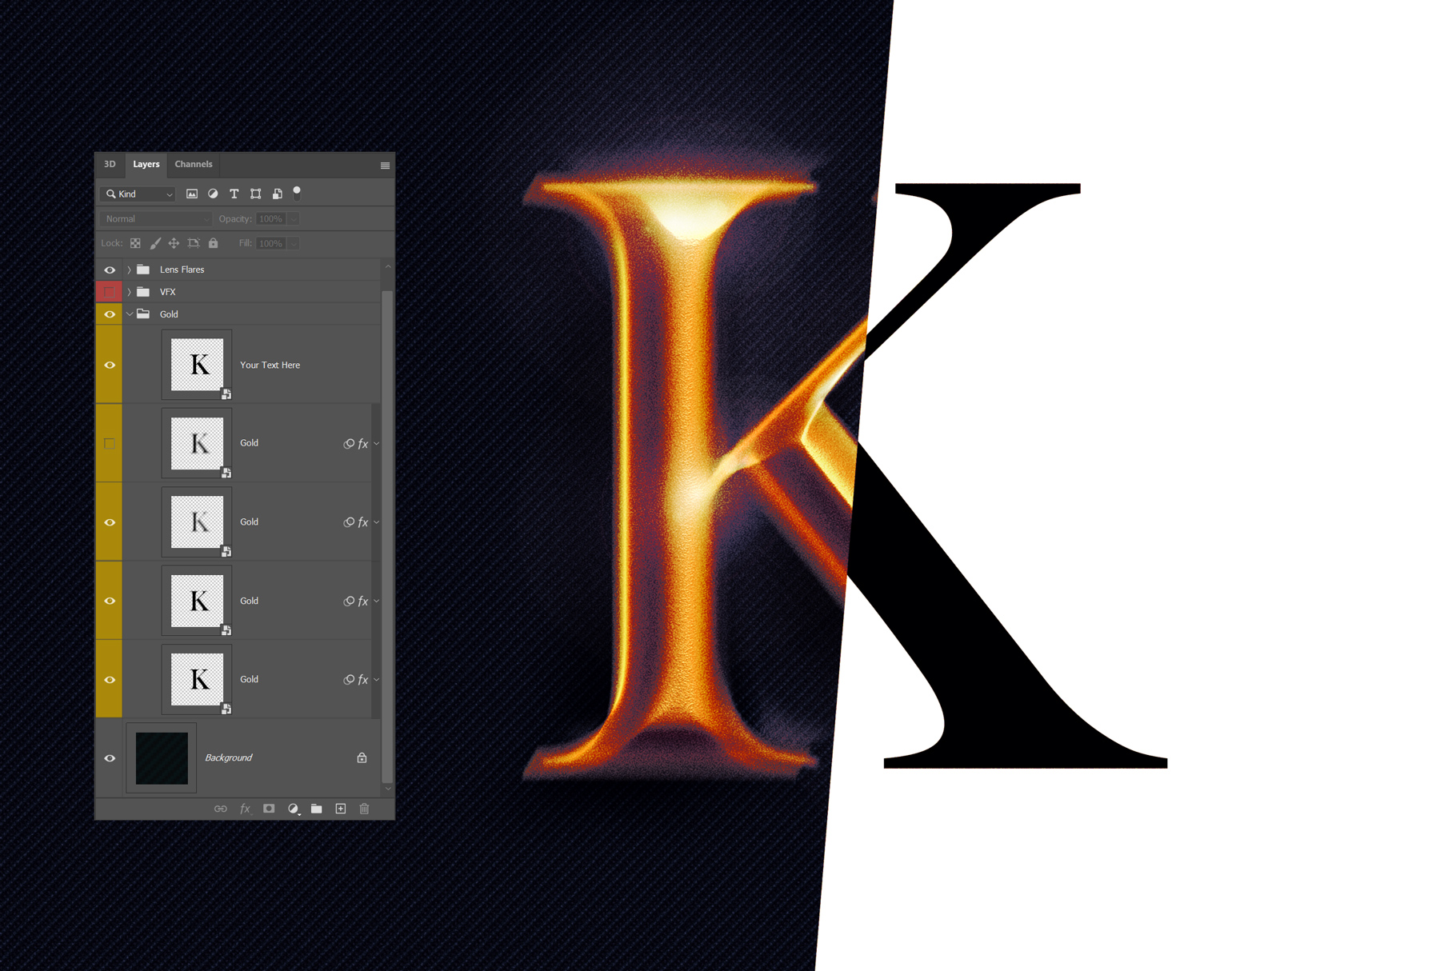Filter layers by pixel layer icon
The image size is (1456, 971).
click(192, 194)
